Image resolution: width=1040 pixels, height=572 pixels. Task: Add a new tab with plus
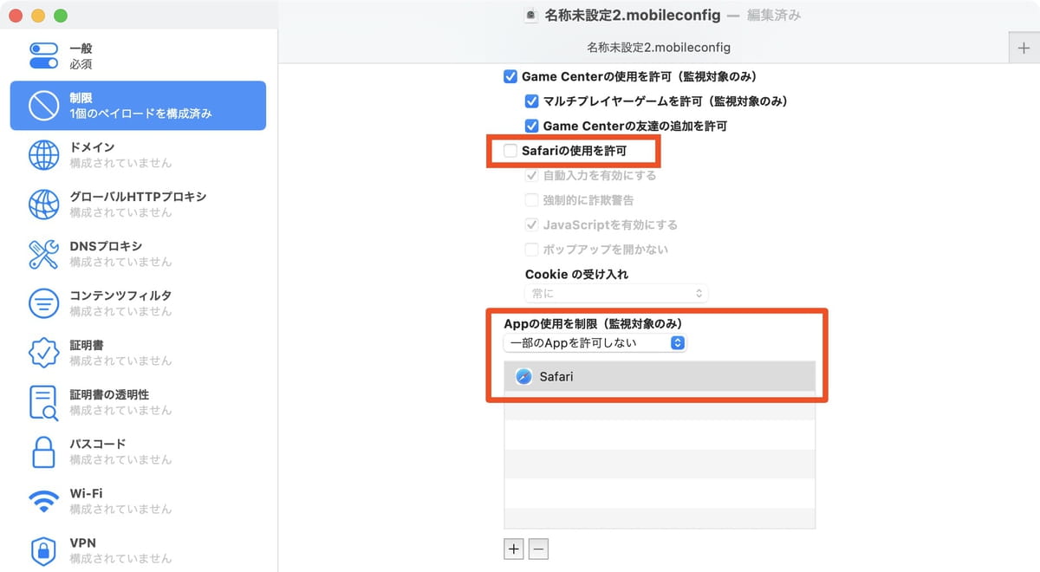click(1024, 48)
